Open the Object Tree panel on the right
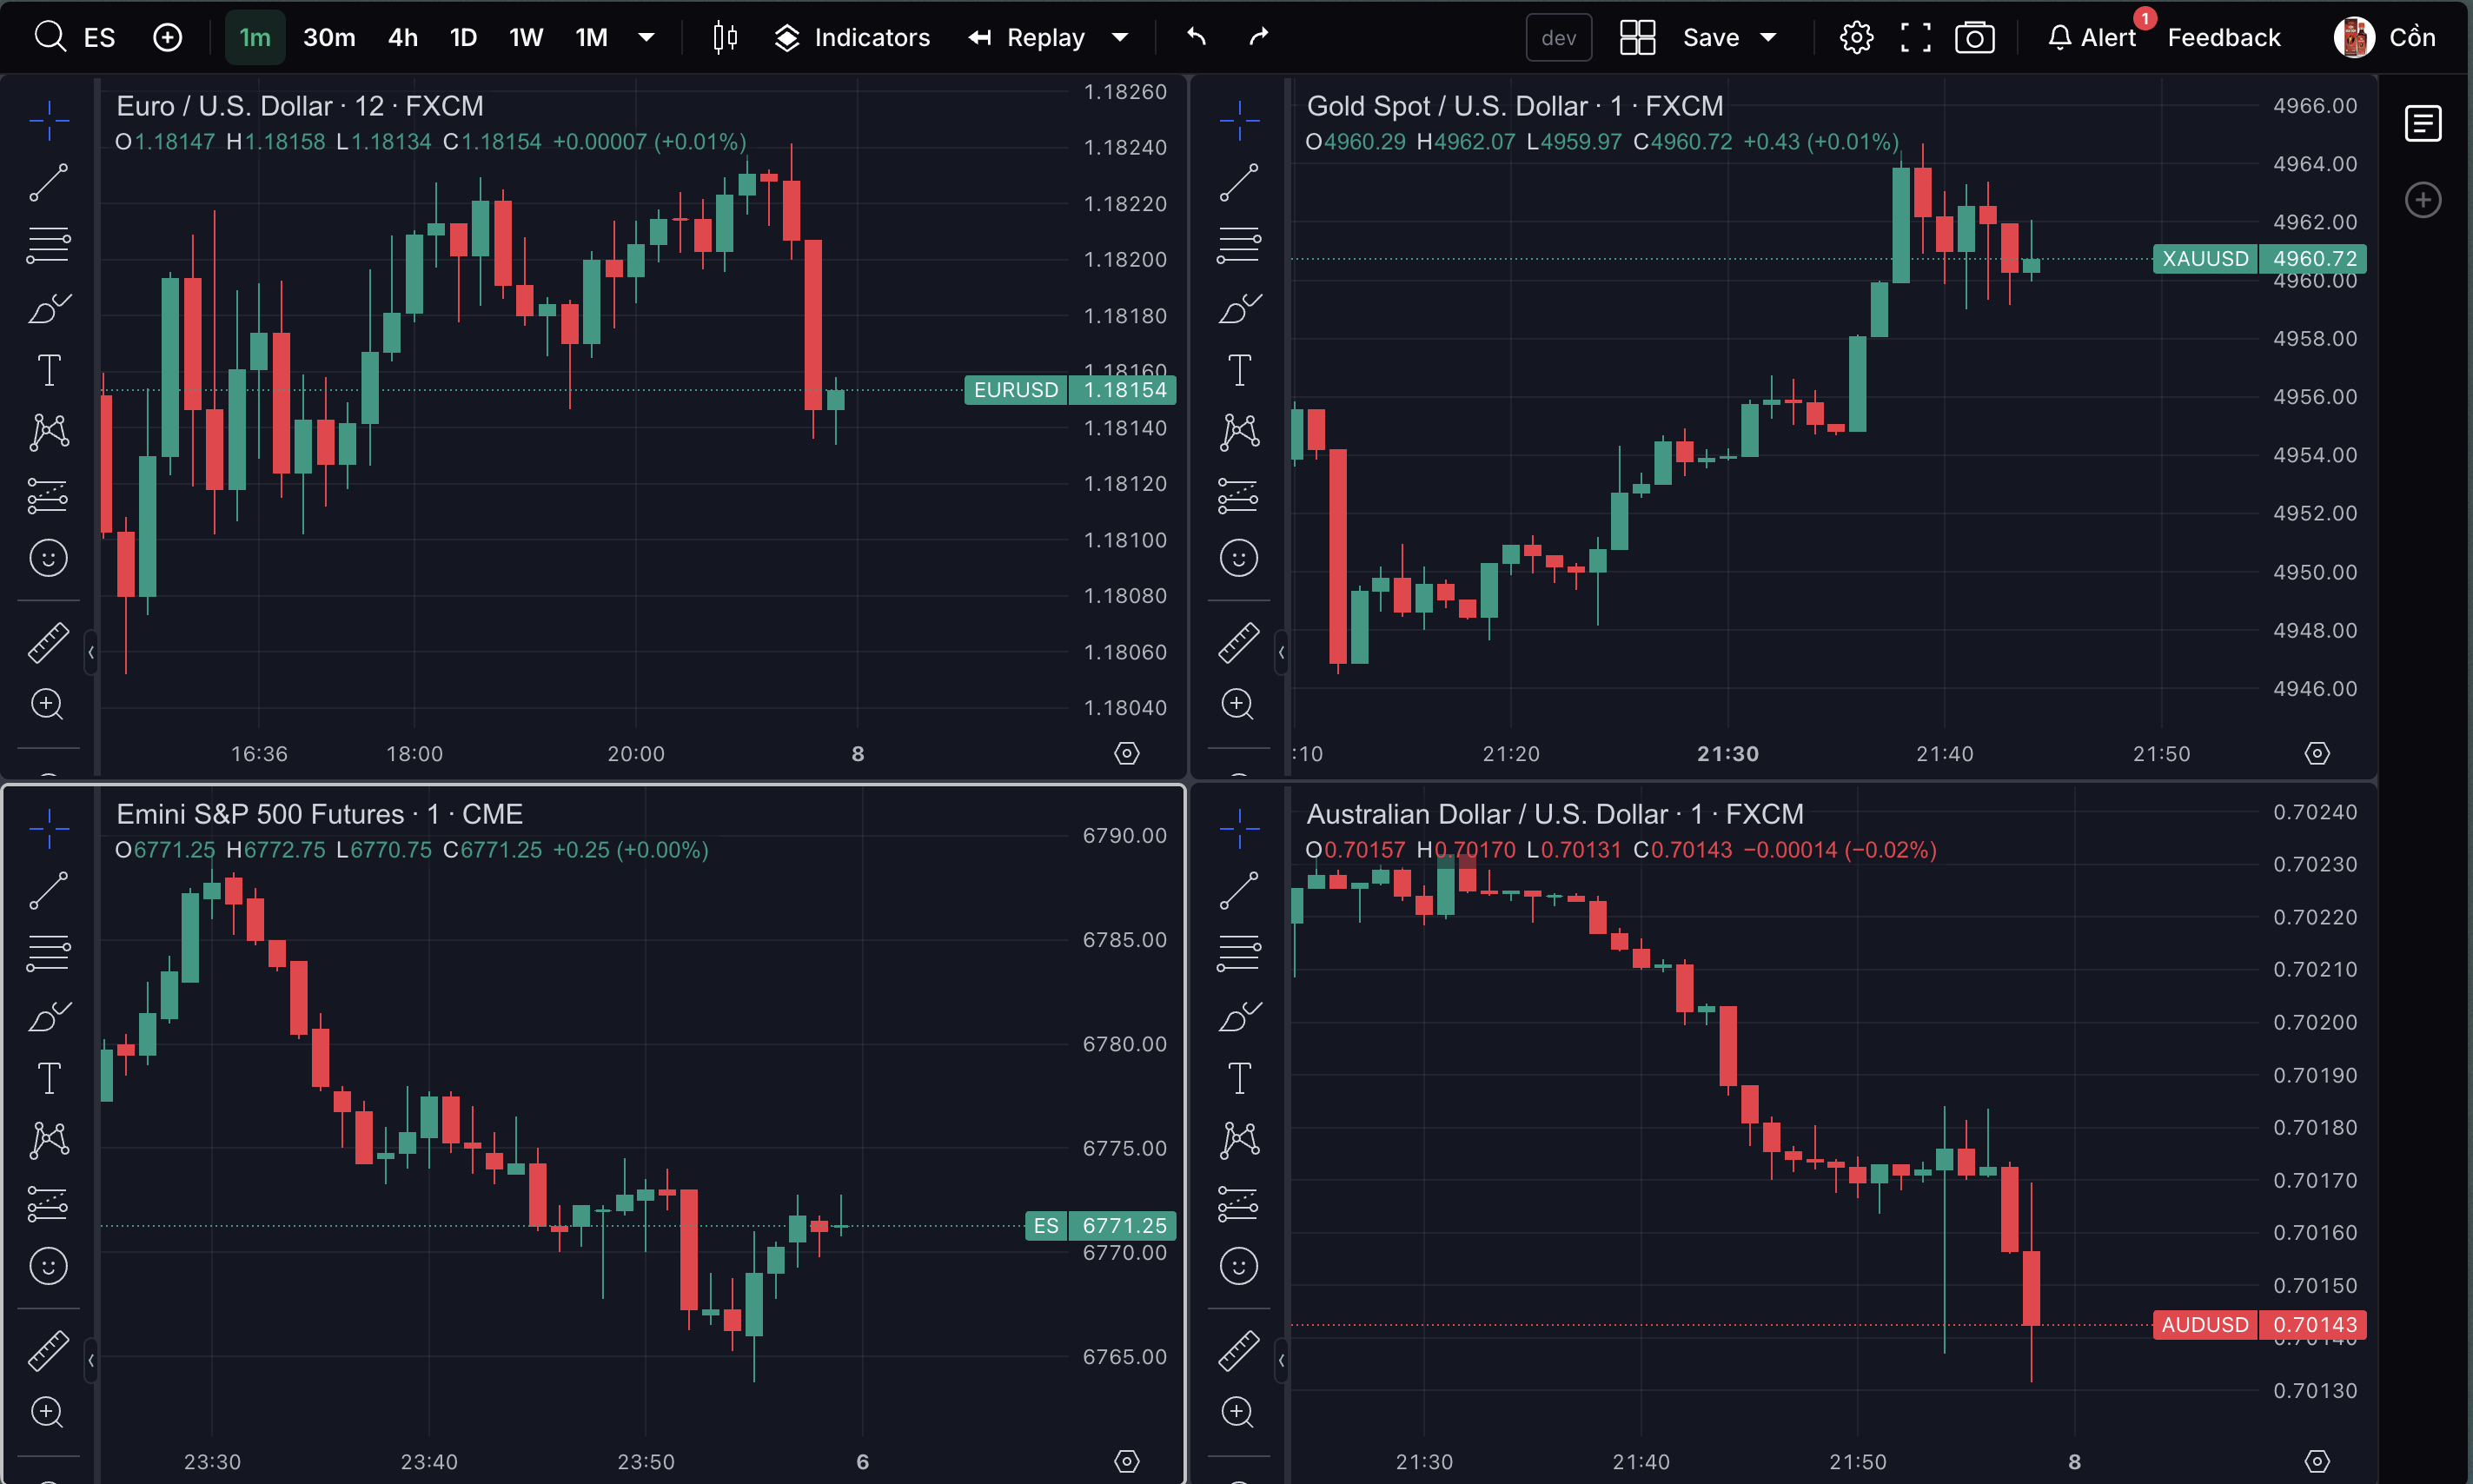The width and height of the screenshot is (2473, 1484). pos(2423,123)
